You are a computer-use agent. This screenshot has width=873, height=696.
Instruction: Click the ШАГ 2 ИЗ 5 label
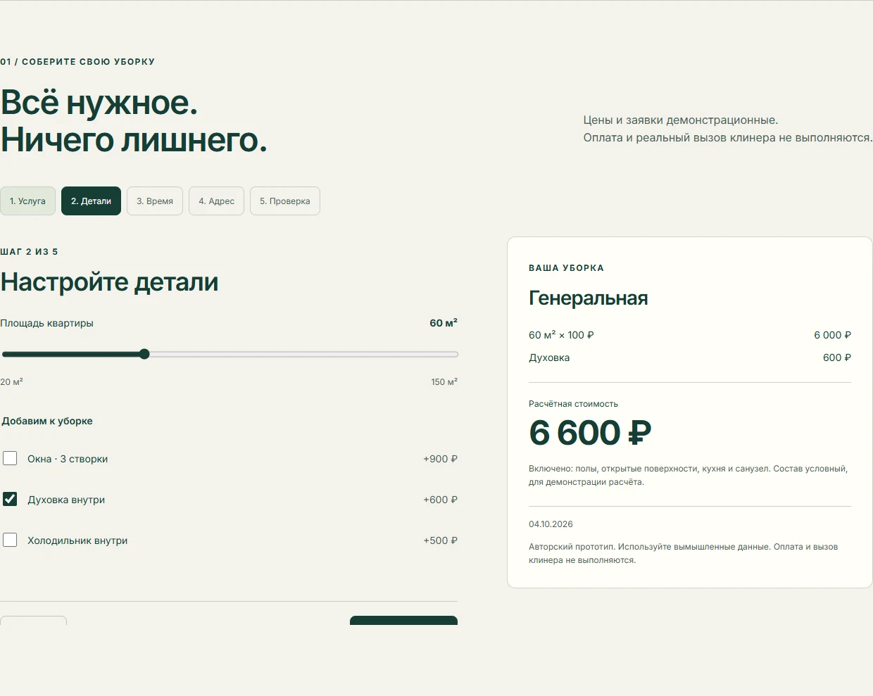tap(29, 252)
